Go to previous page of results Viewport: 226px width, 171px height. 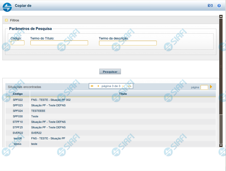[98, 86]
